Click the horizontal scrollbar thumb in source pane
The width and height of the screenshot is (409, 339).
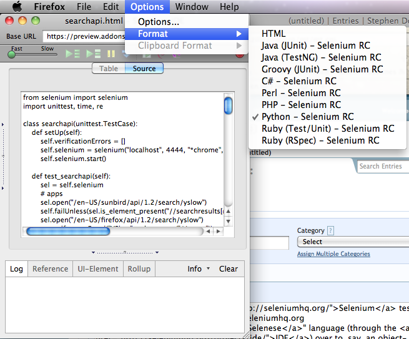tap(68, 231)
